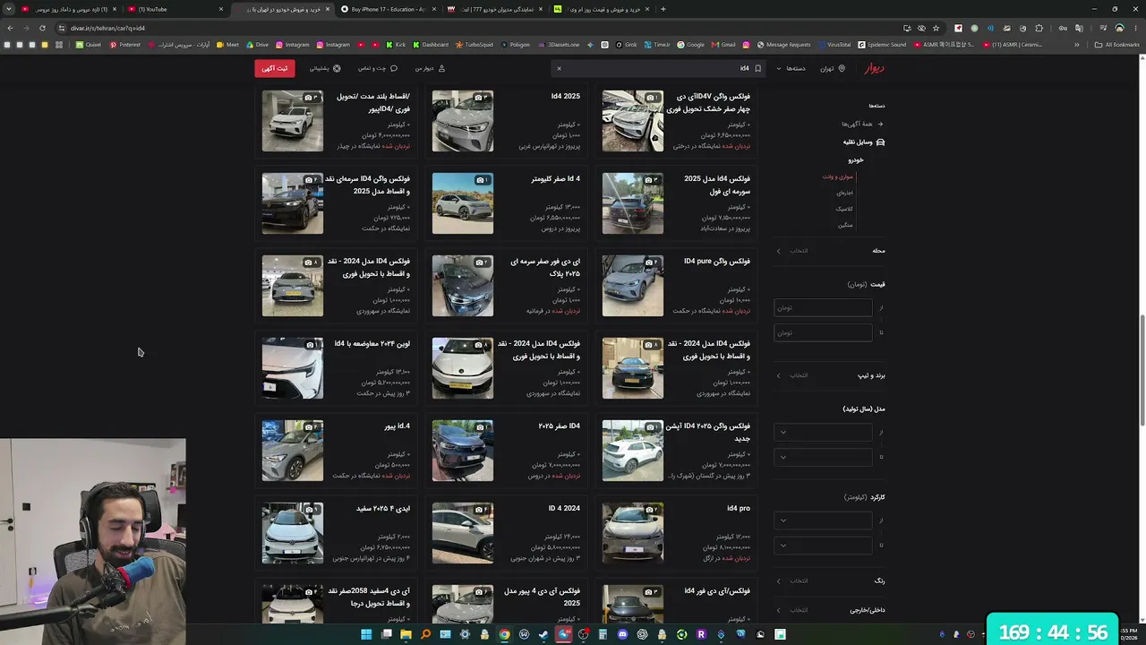
Task: Open the Tehran city location selector
Action: [x=832, y=68]
